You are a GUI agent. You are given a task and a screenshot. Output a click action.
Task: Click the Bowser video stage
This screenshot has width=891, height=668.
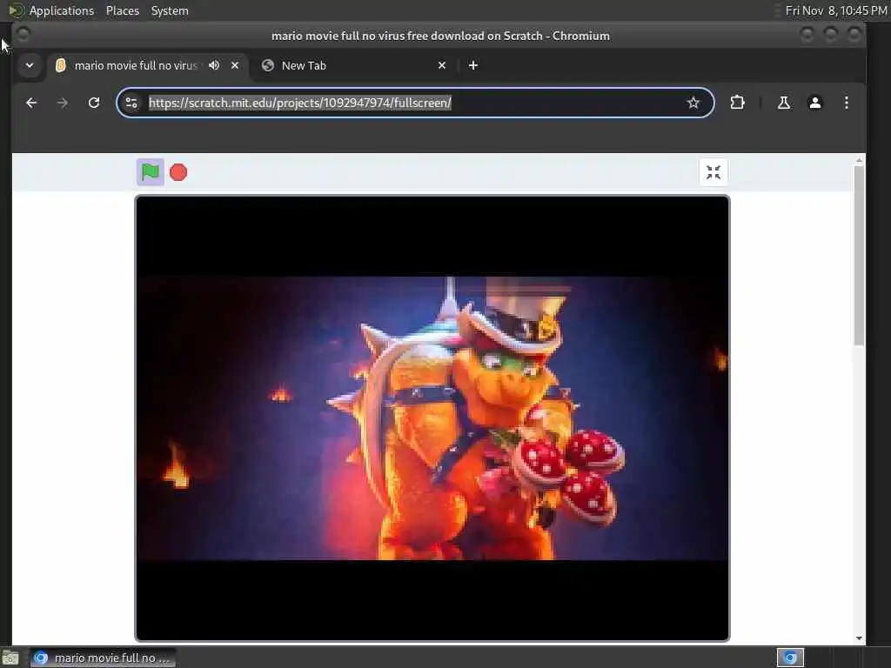pyautogui.click(x=432, y=418)
